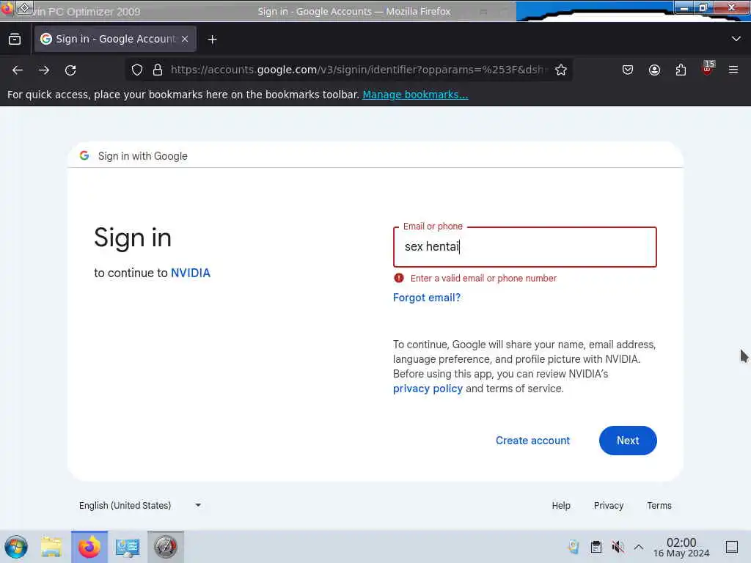Expand the hidden tray icons chevron
The height and width of the screenshot is (563, 751).
point(639,547)
